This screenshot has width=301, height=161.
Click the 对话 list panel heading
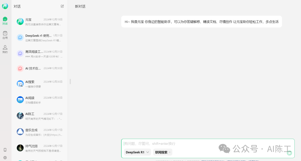[x=17, y=6]
